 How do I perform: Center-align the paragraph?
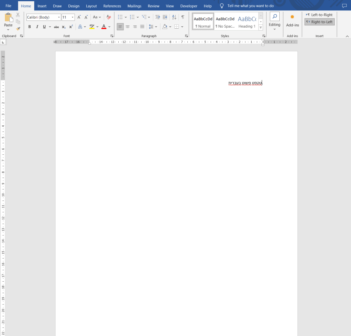(128, 27)
